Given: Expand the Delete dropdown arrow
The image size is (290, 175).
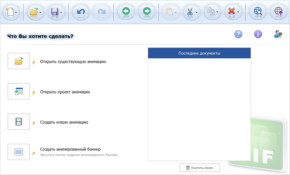Looking at the screenshot, I should tap(238, 13).
